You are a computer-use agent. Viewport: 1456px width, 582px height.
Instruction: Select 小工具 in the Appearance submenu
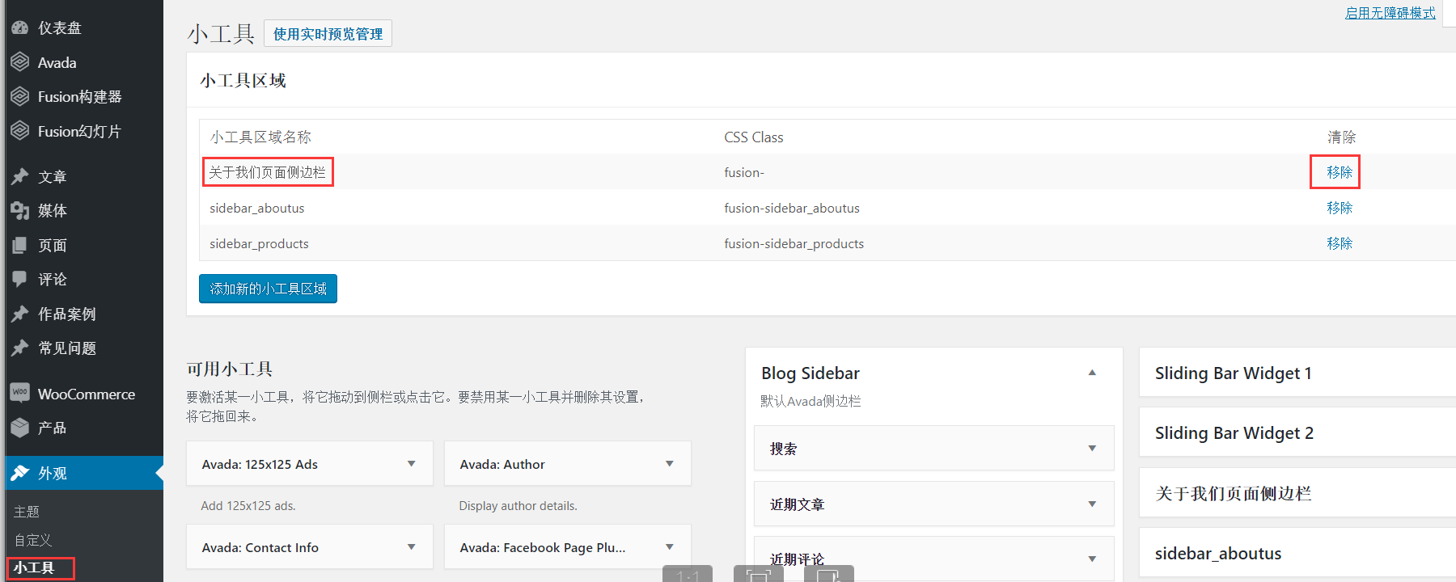pos(34,567)
